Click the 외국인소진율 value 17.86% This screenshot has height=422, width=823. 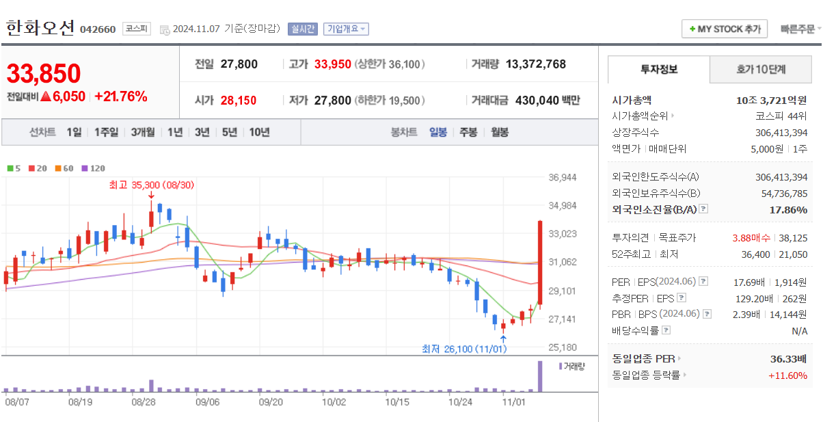click(x=788, y=209)
